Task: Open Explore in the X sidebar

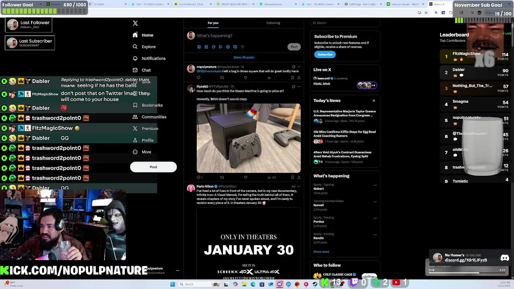Action: pyautogui.click(x=144, y=47)
